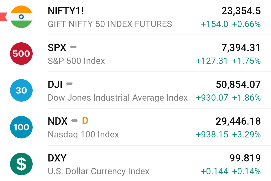
Task: Click the red flag marker beside NIFTY1!
Action: coord(4,17)
